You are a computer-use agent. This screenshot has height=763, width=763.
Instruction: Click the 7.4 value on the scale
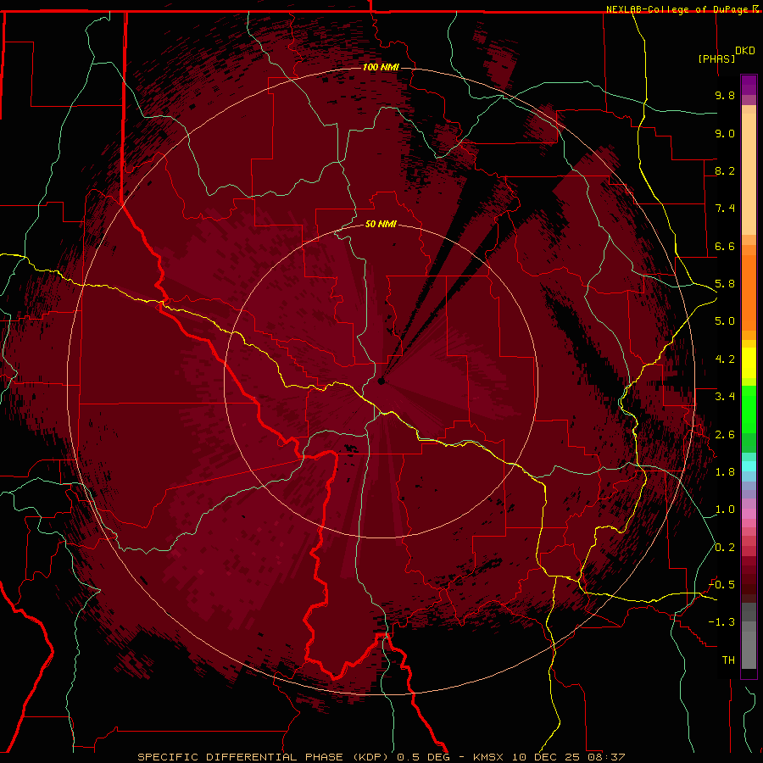click(725, 209)
